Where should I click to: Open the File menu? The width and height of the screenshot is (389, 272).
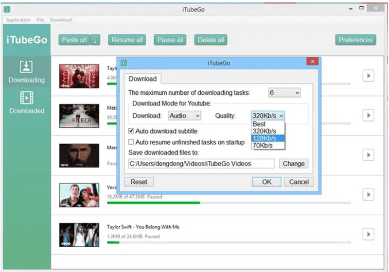point(40,20)
